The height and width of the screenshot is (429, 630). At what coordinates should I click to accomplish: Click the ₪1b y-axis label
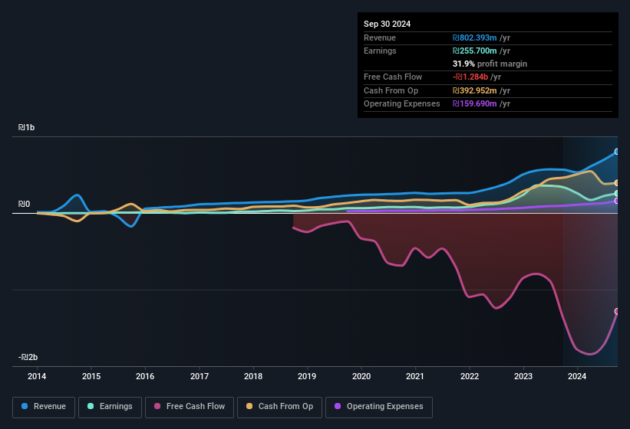(27, 127)
